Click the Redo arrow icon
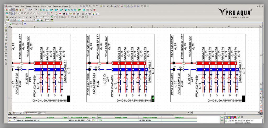Image resolution: width=268 pixels, height=128 pixels. click(x=76, y=6)
